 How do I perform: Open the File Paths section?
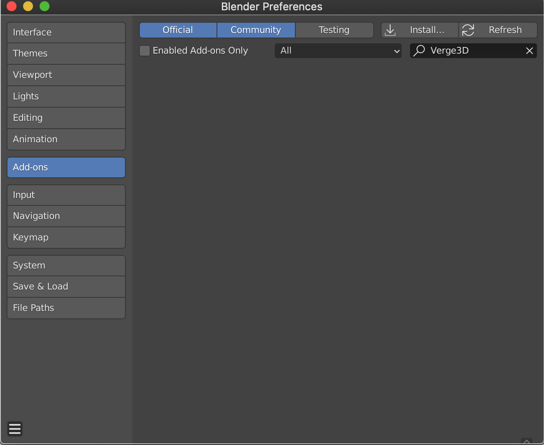tap(66, 308)
